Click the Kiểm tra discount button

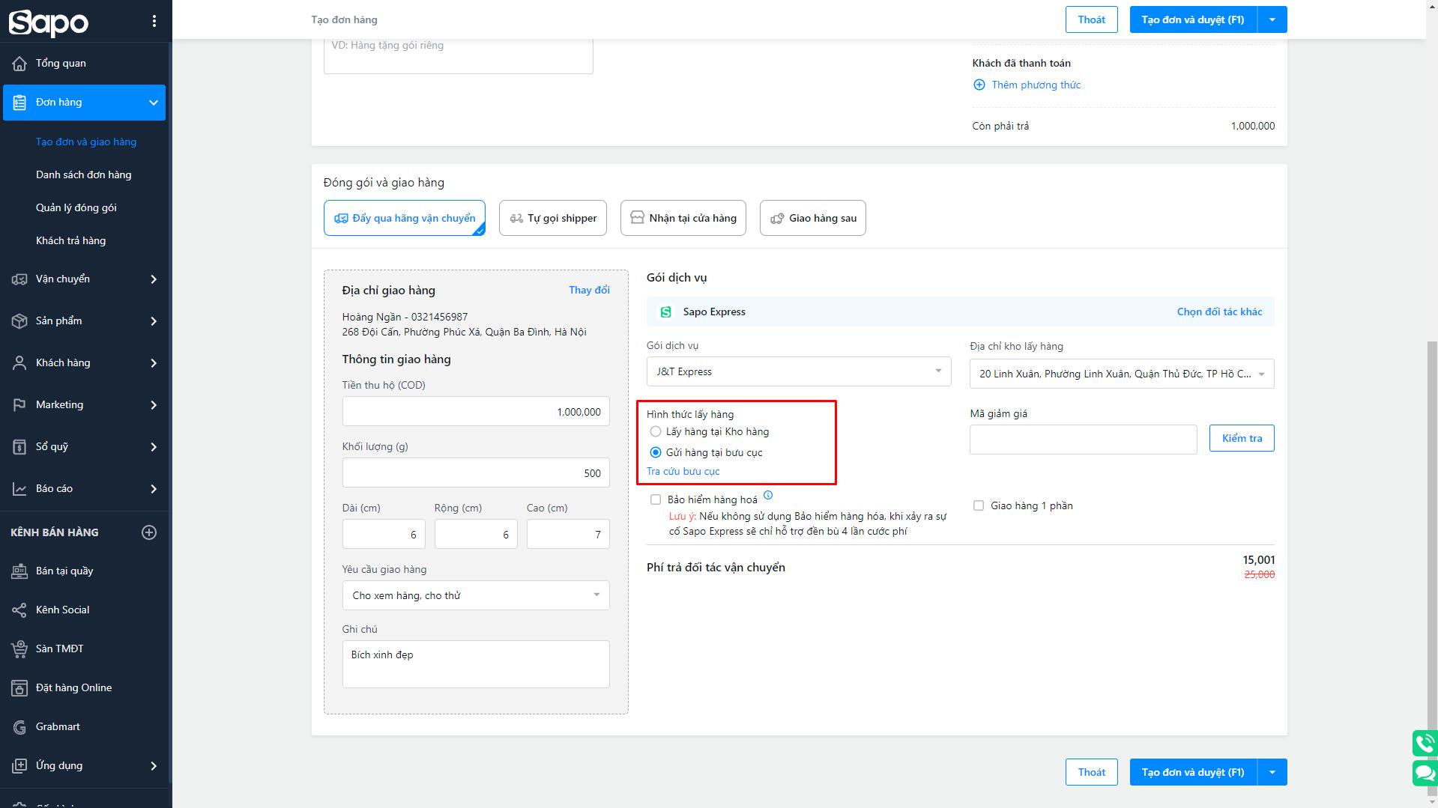pos(1242,438)
